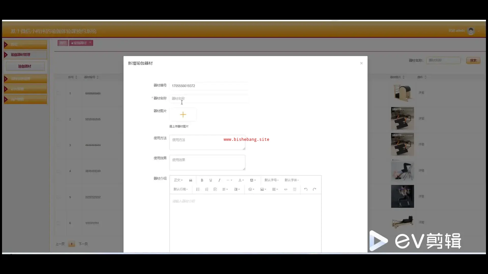Close the 新增瑜伽器材 dialog
This screenshot has height=274, width=488.
tap(361, 63)
